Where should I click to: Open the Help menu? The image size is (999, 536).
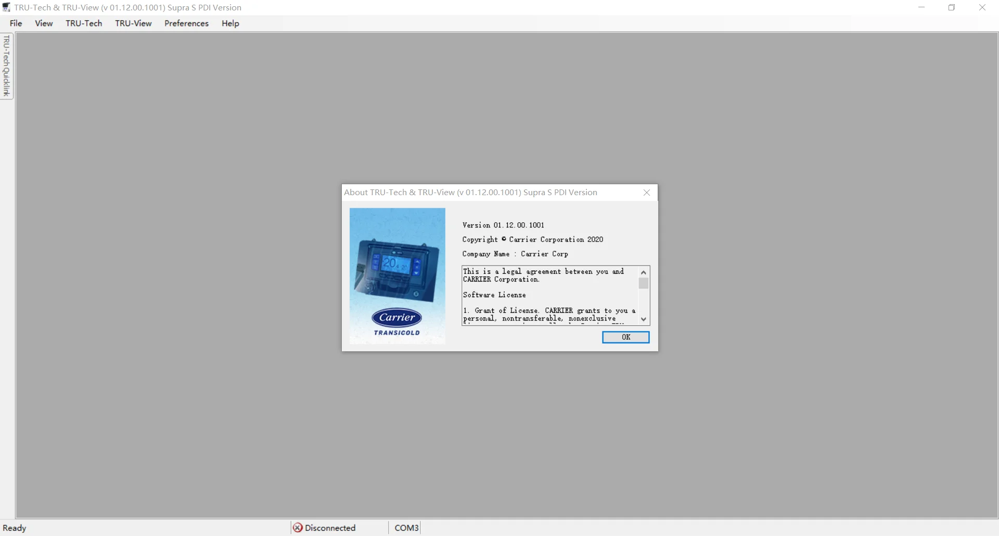pyautogui.click(x=230, y=23)
